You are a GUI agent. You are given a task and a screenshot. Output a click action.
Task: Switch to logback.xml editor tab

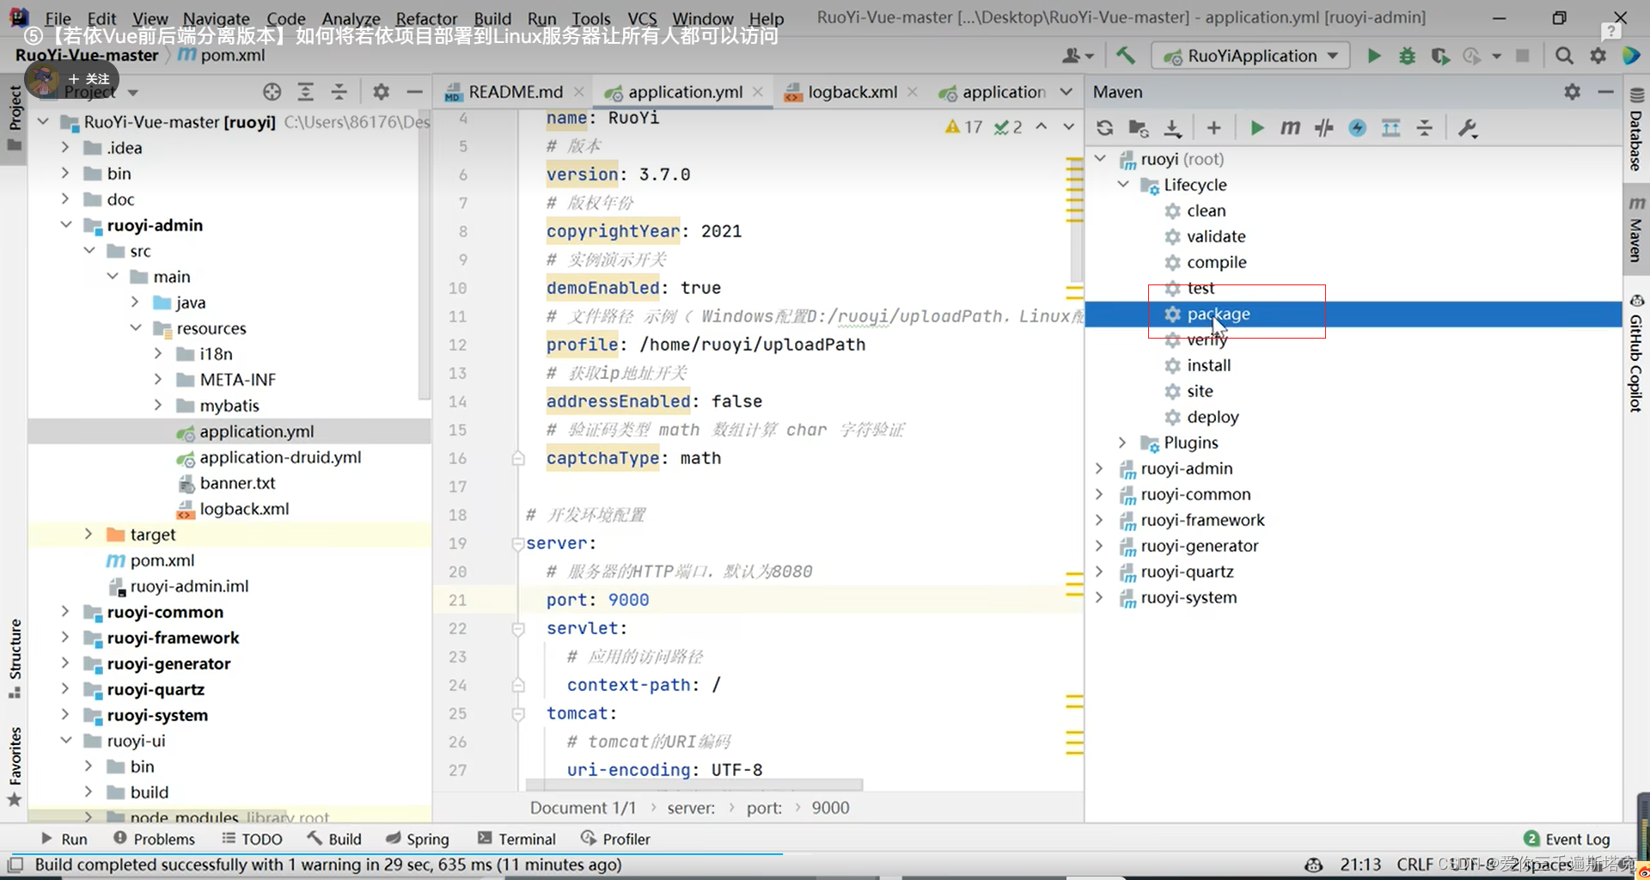point(851,92)
